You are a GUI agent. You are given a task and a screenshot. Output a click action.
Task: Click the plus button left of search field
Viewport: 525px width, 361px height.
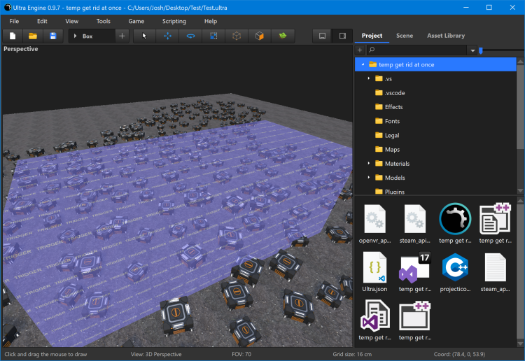(360, 50)
